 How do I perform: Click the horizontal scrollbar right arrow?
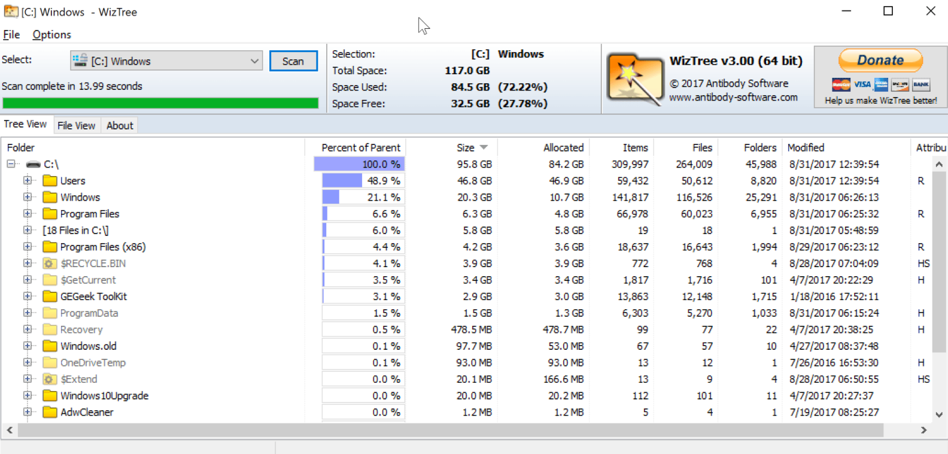coord(923,430)
